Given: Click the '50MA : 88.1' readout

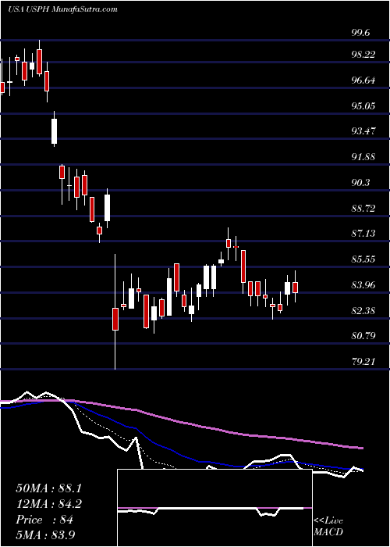Looking at the screenshot, I should [x=50, y=488].
